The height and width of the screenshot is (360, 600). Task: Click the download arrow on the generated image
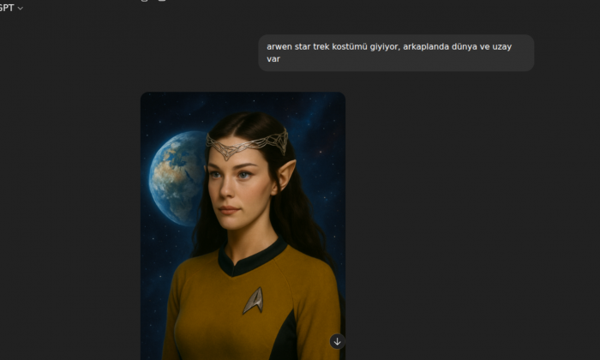coord(337,342)
